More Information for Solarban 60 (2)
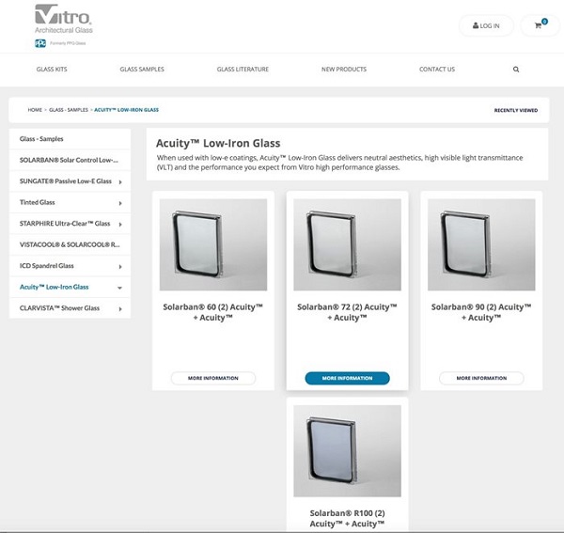 click(x=213, y=378)
